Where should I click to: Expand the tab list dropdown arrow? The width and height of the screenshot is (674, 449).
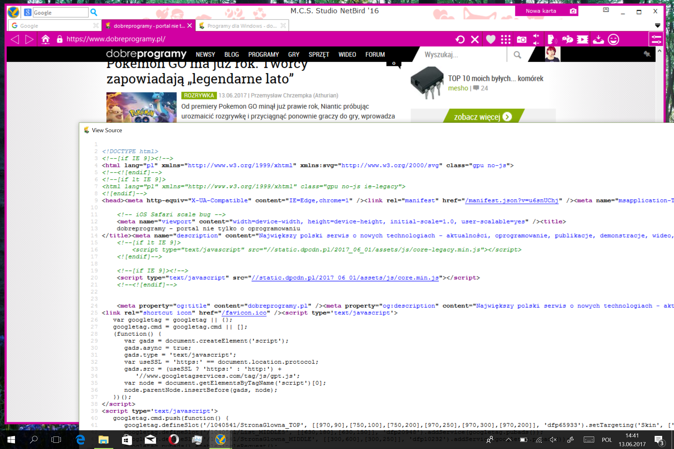click(x=657, y=26)
